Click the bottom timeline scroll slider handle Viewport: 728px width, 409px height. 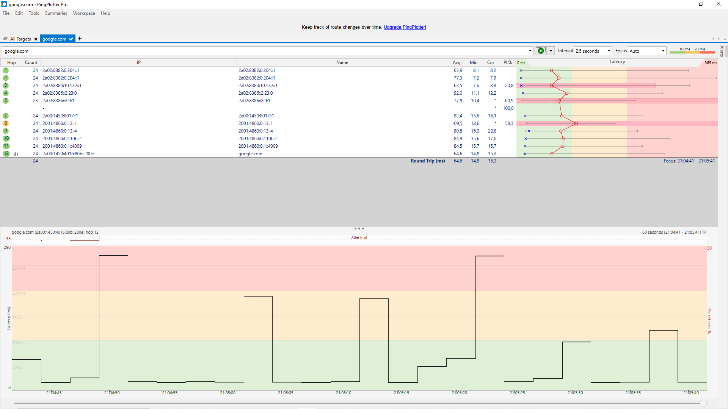tap(703, 403)
